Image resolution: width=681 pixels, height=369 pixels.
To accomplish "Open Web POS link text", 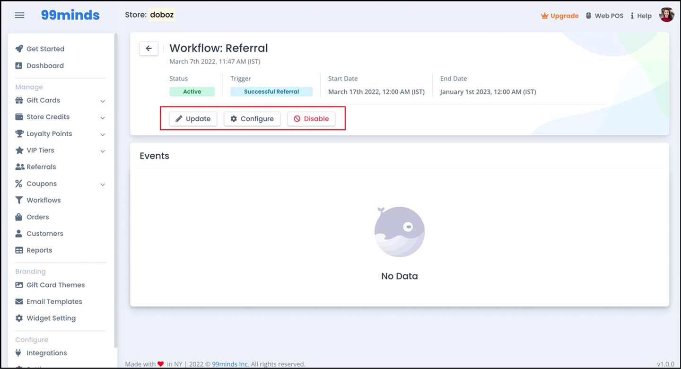I will tap(609, 16).
